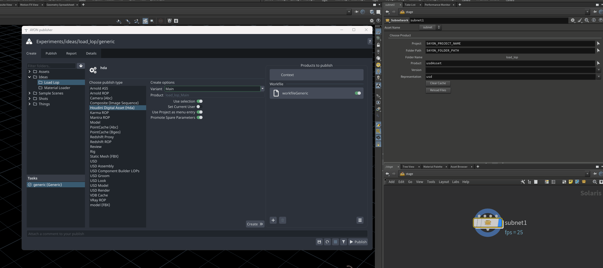Go back in the lower stage network pane
This screenshot has height=268, width=603.
pos(388,174)
